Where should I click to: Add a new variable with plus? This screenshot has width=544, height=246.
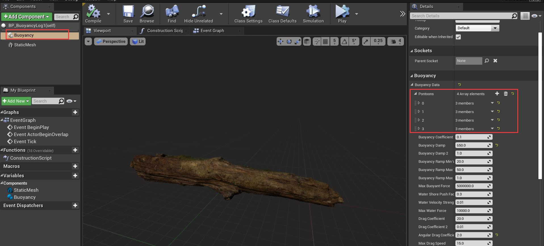coord(75,176)
